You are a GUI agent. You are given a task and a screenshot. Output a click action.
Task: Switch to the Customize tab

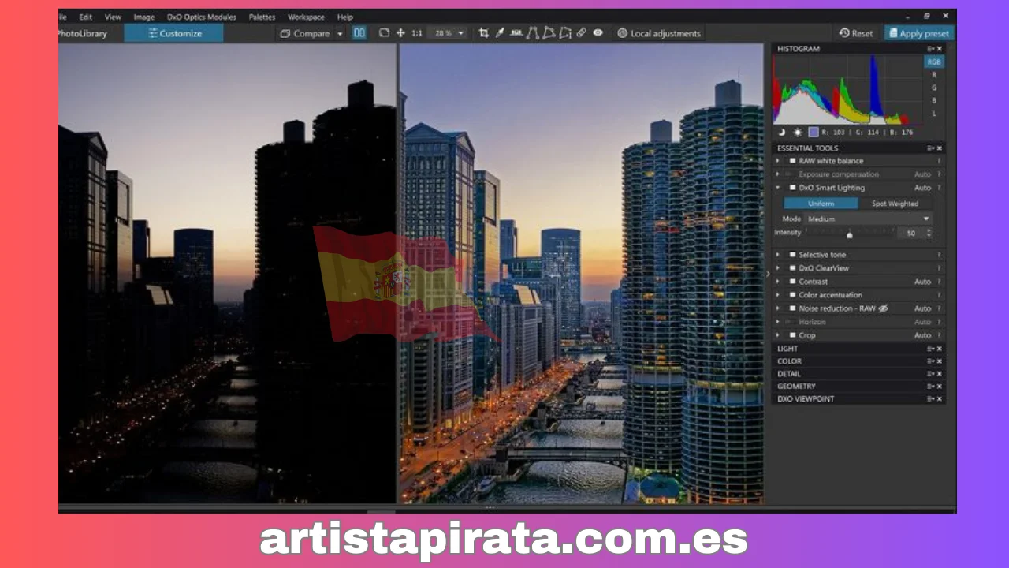point(173,33)
